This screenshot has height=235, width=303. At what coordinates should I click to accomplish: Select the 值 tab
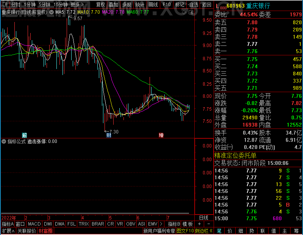tap(273, 231)
